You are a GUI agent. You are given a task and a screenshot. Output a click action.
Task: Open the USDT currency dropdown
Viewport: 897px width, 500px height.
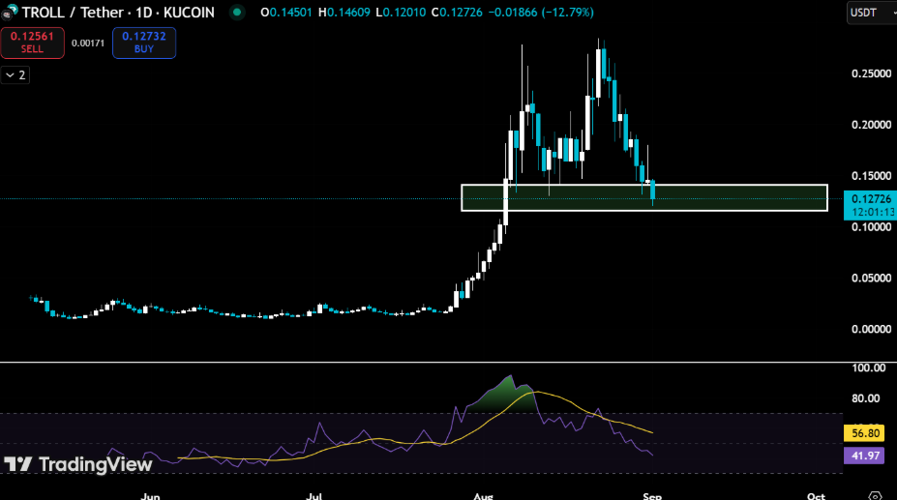pos(868,13)
